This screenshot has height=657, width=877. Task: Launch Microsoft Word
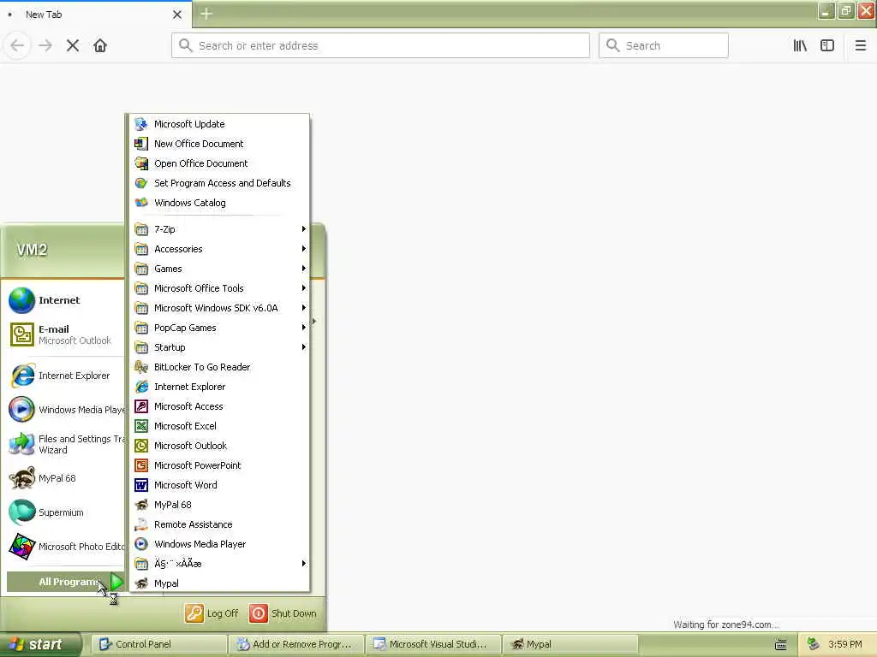(219, 485)
